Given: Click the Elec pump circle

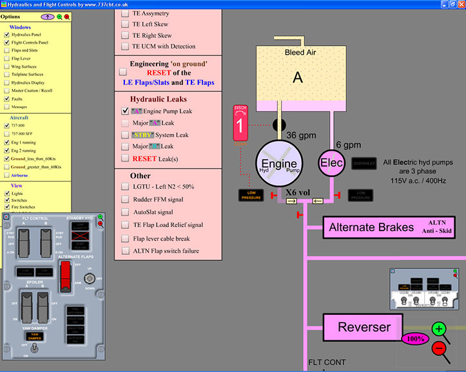Looking at the screenshot, I should tap(333, 163).
